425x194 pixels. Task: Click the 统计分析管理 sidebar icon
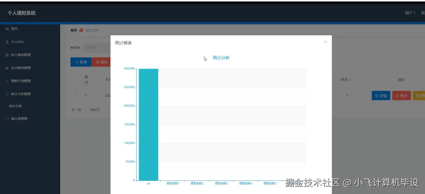click(7, 94)
